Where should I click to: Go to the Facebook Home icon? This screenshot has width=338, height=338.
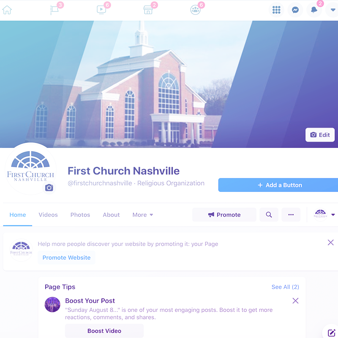click(7, 10)
